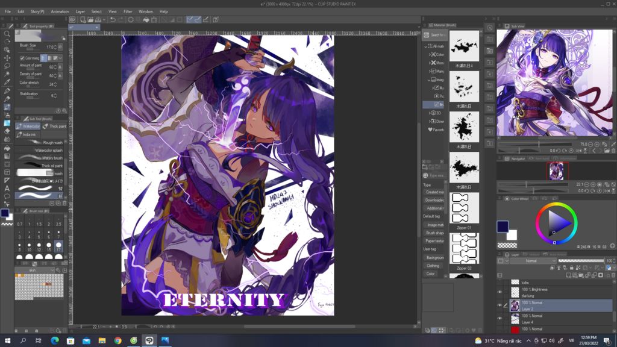Select the Zoom magnifier tool
Image resolution: width=617 pixels, height=347 pixels.
(x=7, y=34)
